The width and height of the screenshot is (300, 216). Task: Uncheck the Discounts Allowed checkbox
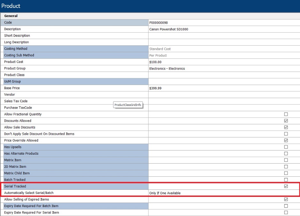tap(286, 121)
